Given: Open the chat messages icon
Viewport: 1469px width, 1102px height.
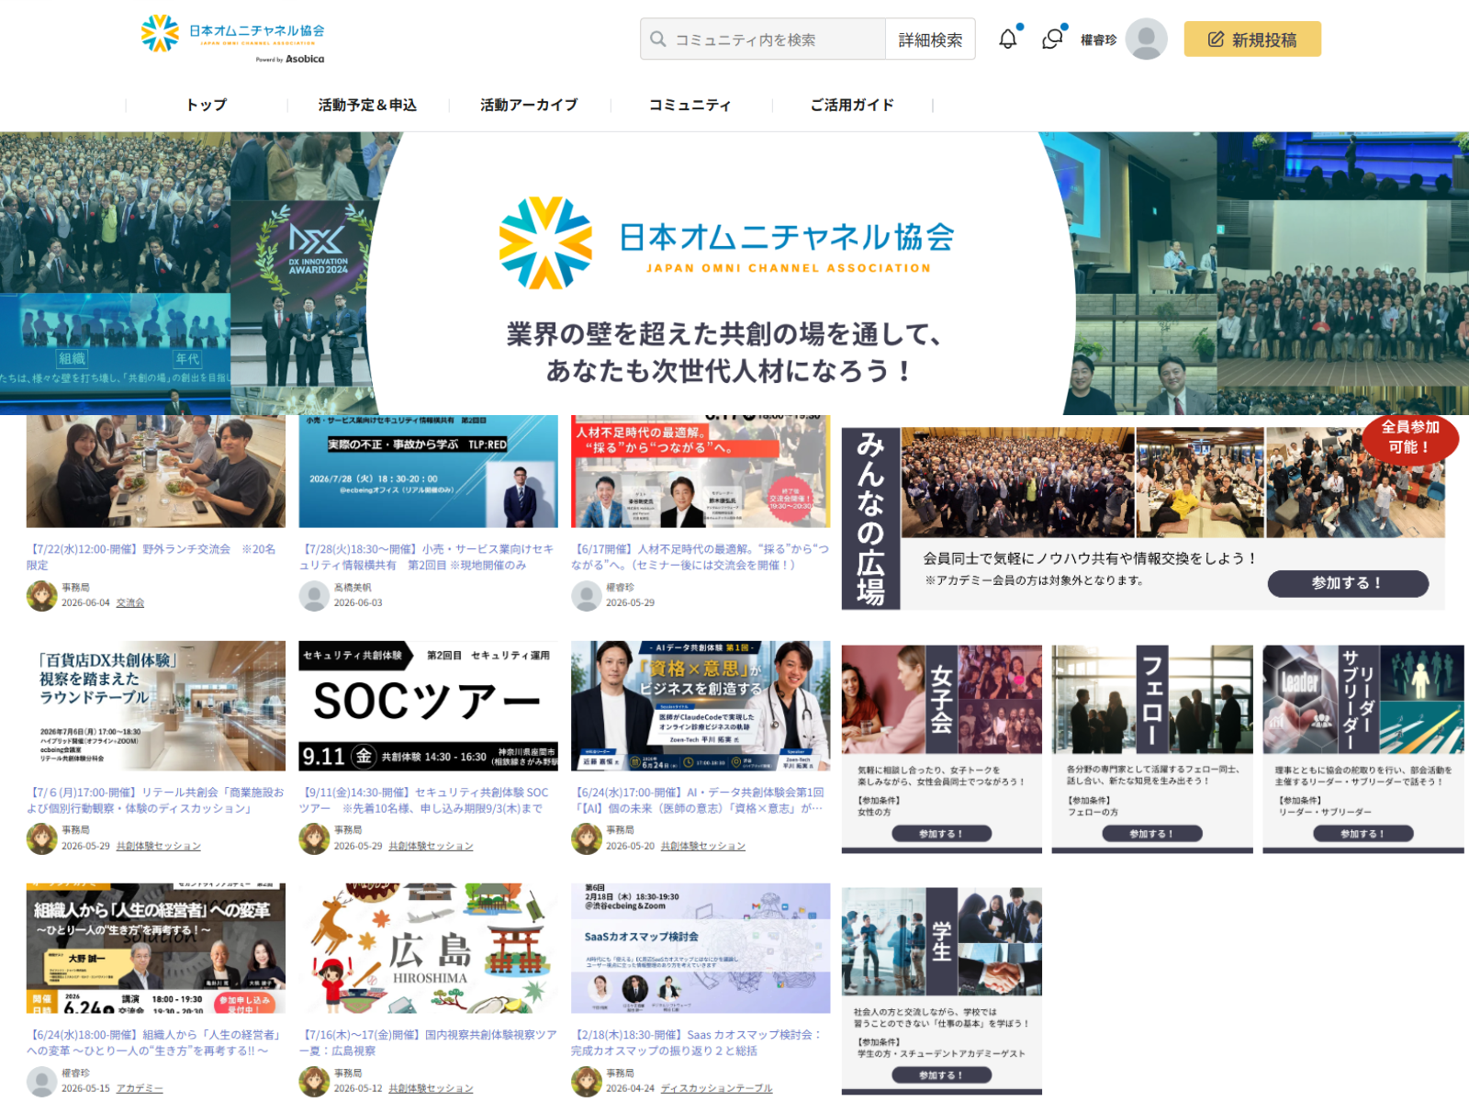Looking at the screenshot, I should (x=1052, y=39).
